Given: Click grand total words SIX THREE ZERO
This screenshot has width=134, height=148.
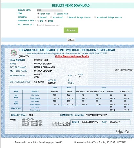Looking at the screenshot, I should point(97,115).
